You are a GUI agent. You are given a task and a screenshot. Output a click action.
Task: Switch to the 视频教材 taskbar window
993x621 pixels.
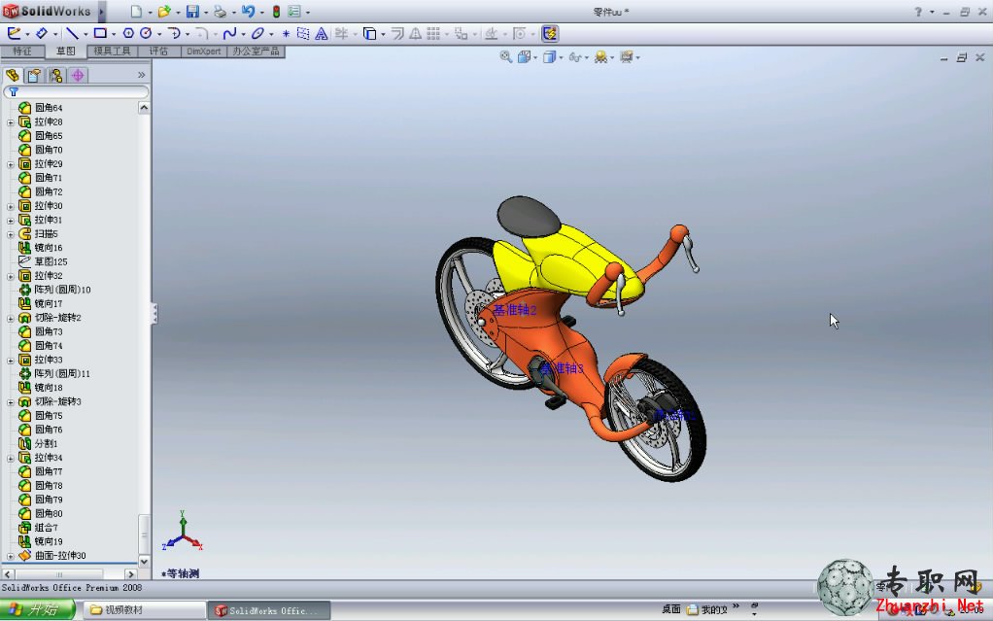tap(144, 610)
